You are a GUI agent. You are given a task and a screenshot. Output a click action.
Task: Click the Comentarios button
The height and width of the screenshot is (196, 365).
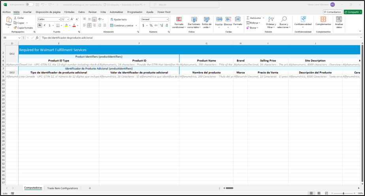(332, 12)
